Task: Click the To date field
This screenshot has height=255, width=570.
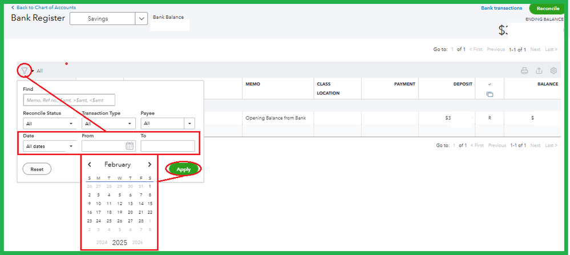Action: (x=168, y=146)
